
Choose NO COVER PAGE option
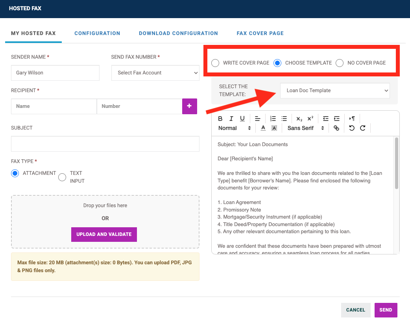(339, 63)
